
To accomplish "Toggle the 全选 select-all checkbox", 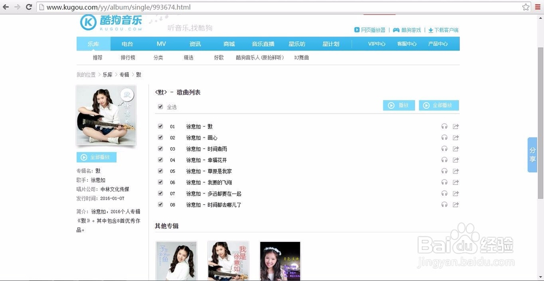I will [x=160, y=107].
